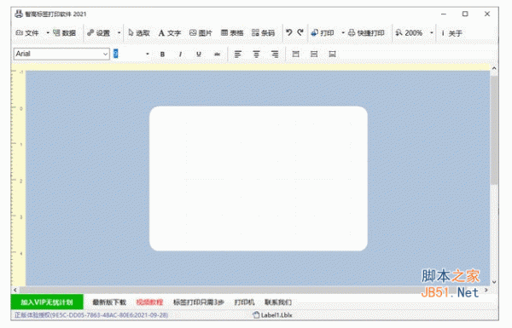Image resolution: width=512 pixels, height=328 pixels.
Task: Select the 选取 pointer tool
Action: point(139,33)
